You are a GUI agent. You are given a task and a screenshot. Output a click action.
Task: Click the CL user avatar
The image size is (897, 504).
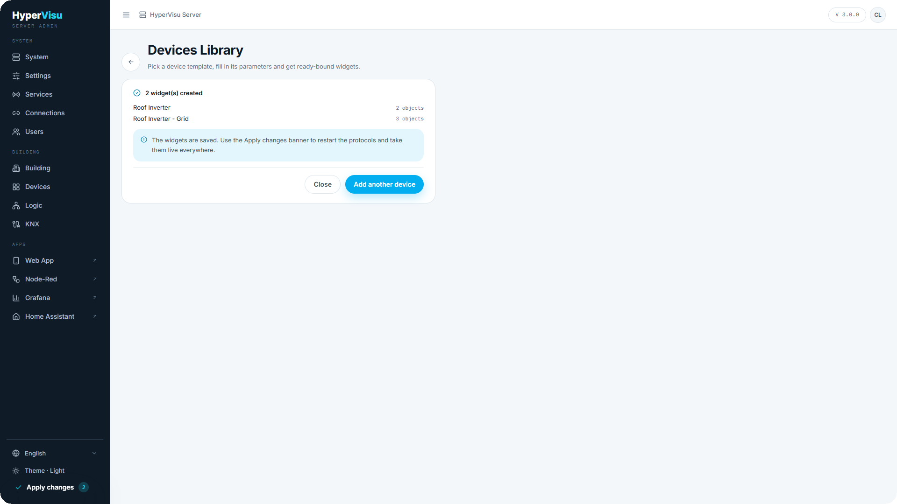click(x=878, y=15)
